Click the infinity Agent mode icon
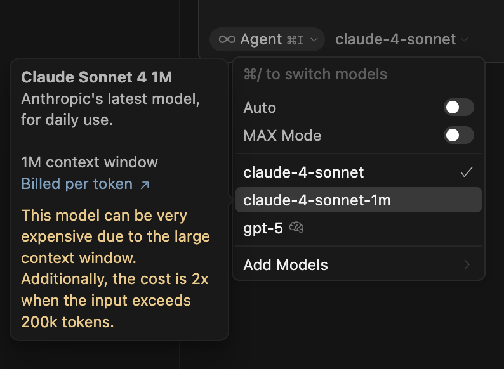This screenshot has height=369, width=504. coord(227,39)
